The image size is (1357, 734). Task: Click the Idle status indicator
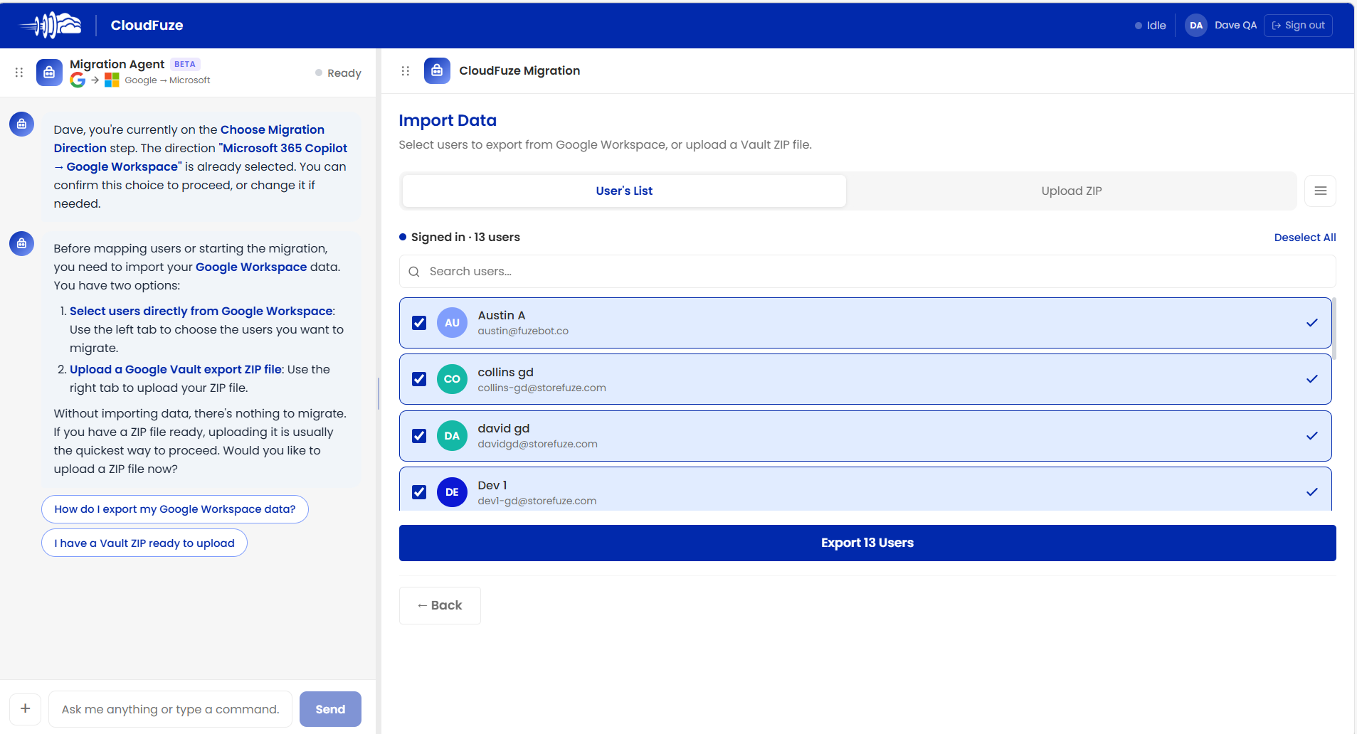coord(1150,26)
